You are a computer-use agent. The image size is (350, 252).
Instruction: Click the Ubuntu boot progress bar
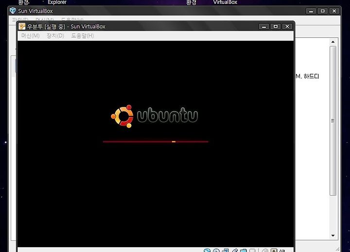click(156, 142)
